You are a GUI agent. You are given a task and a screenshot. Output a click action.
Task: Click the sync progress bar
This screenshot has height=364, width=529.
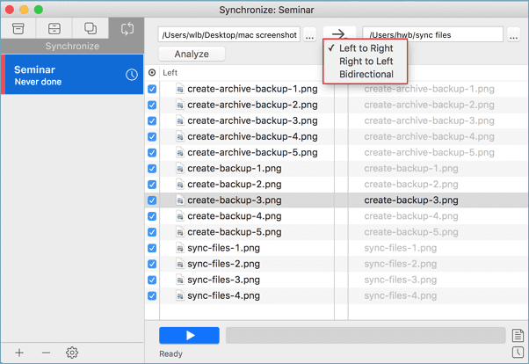coord(365,335)
